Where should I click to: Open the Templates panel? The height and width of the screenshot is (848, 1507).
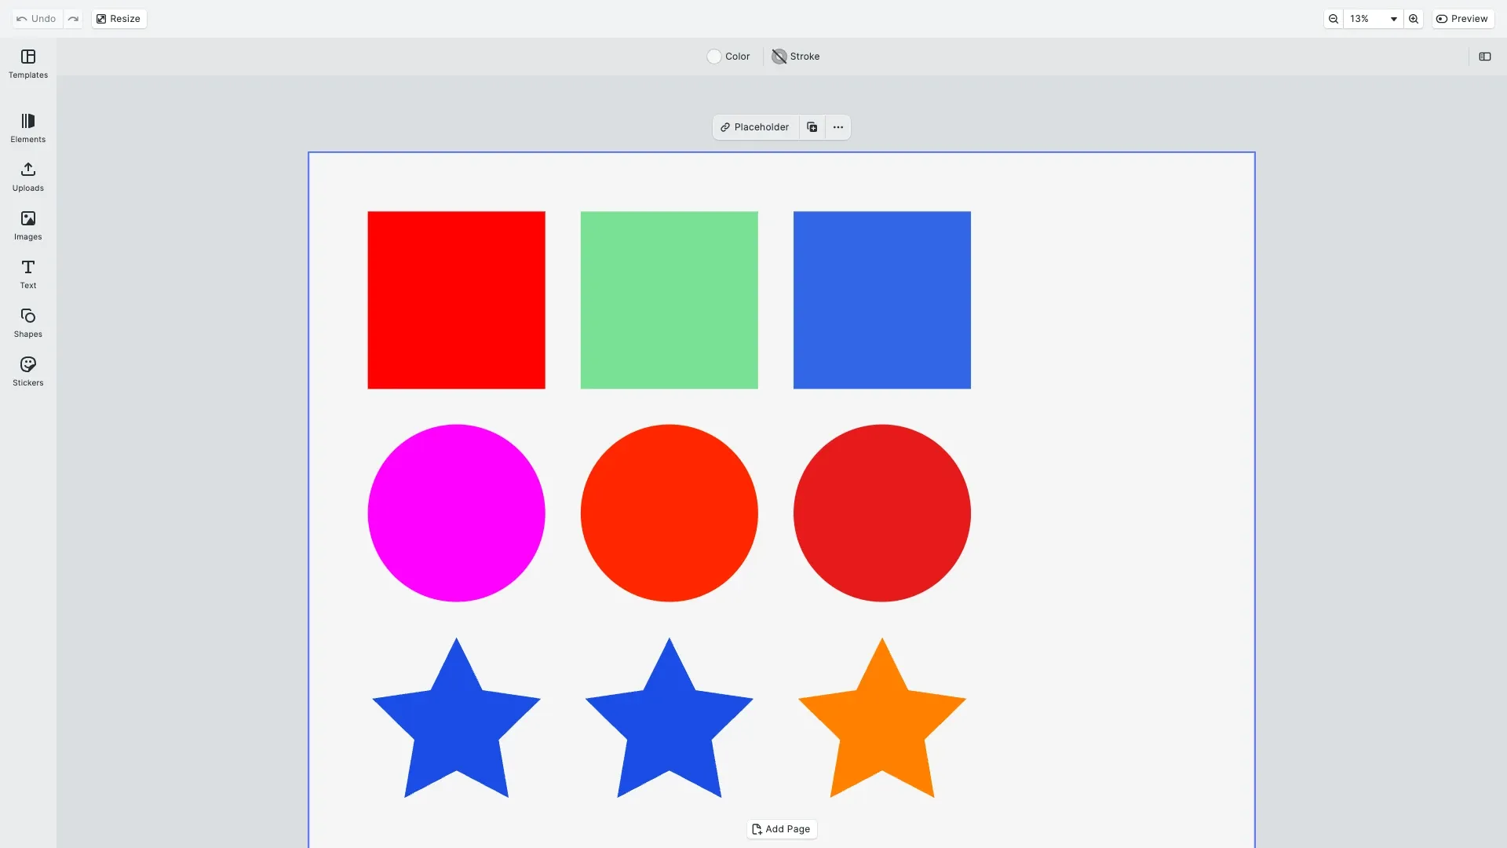tap(28, 64)
